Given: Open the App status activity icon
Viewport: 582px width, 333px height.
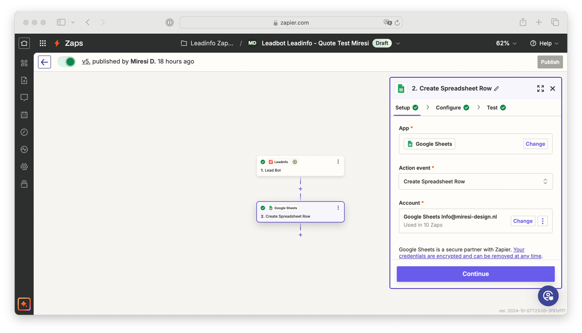Looking at the screenshot, I should click(x=24, y=149).
